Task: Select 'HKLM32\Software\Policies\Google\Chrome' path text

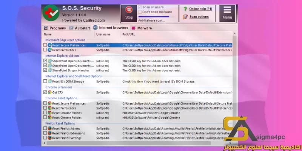Action: pyautogui.click(x=151, y=117)
